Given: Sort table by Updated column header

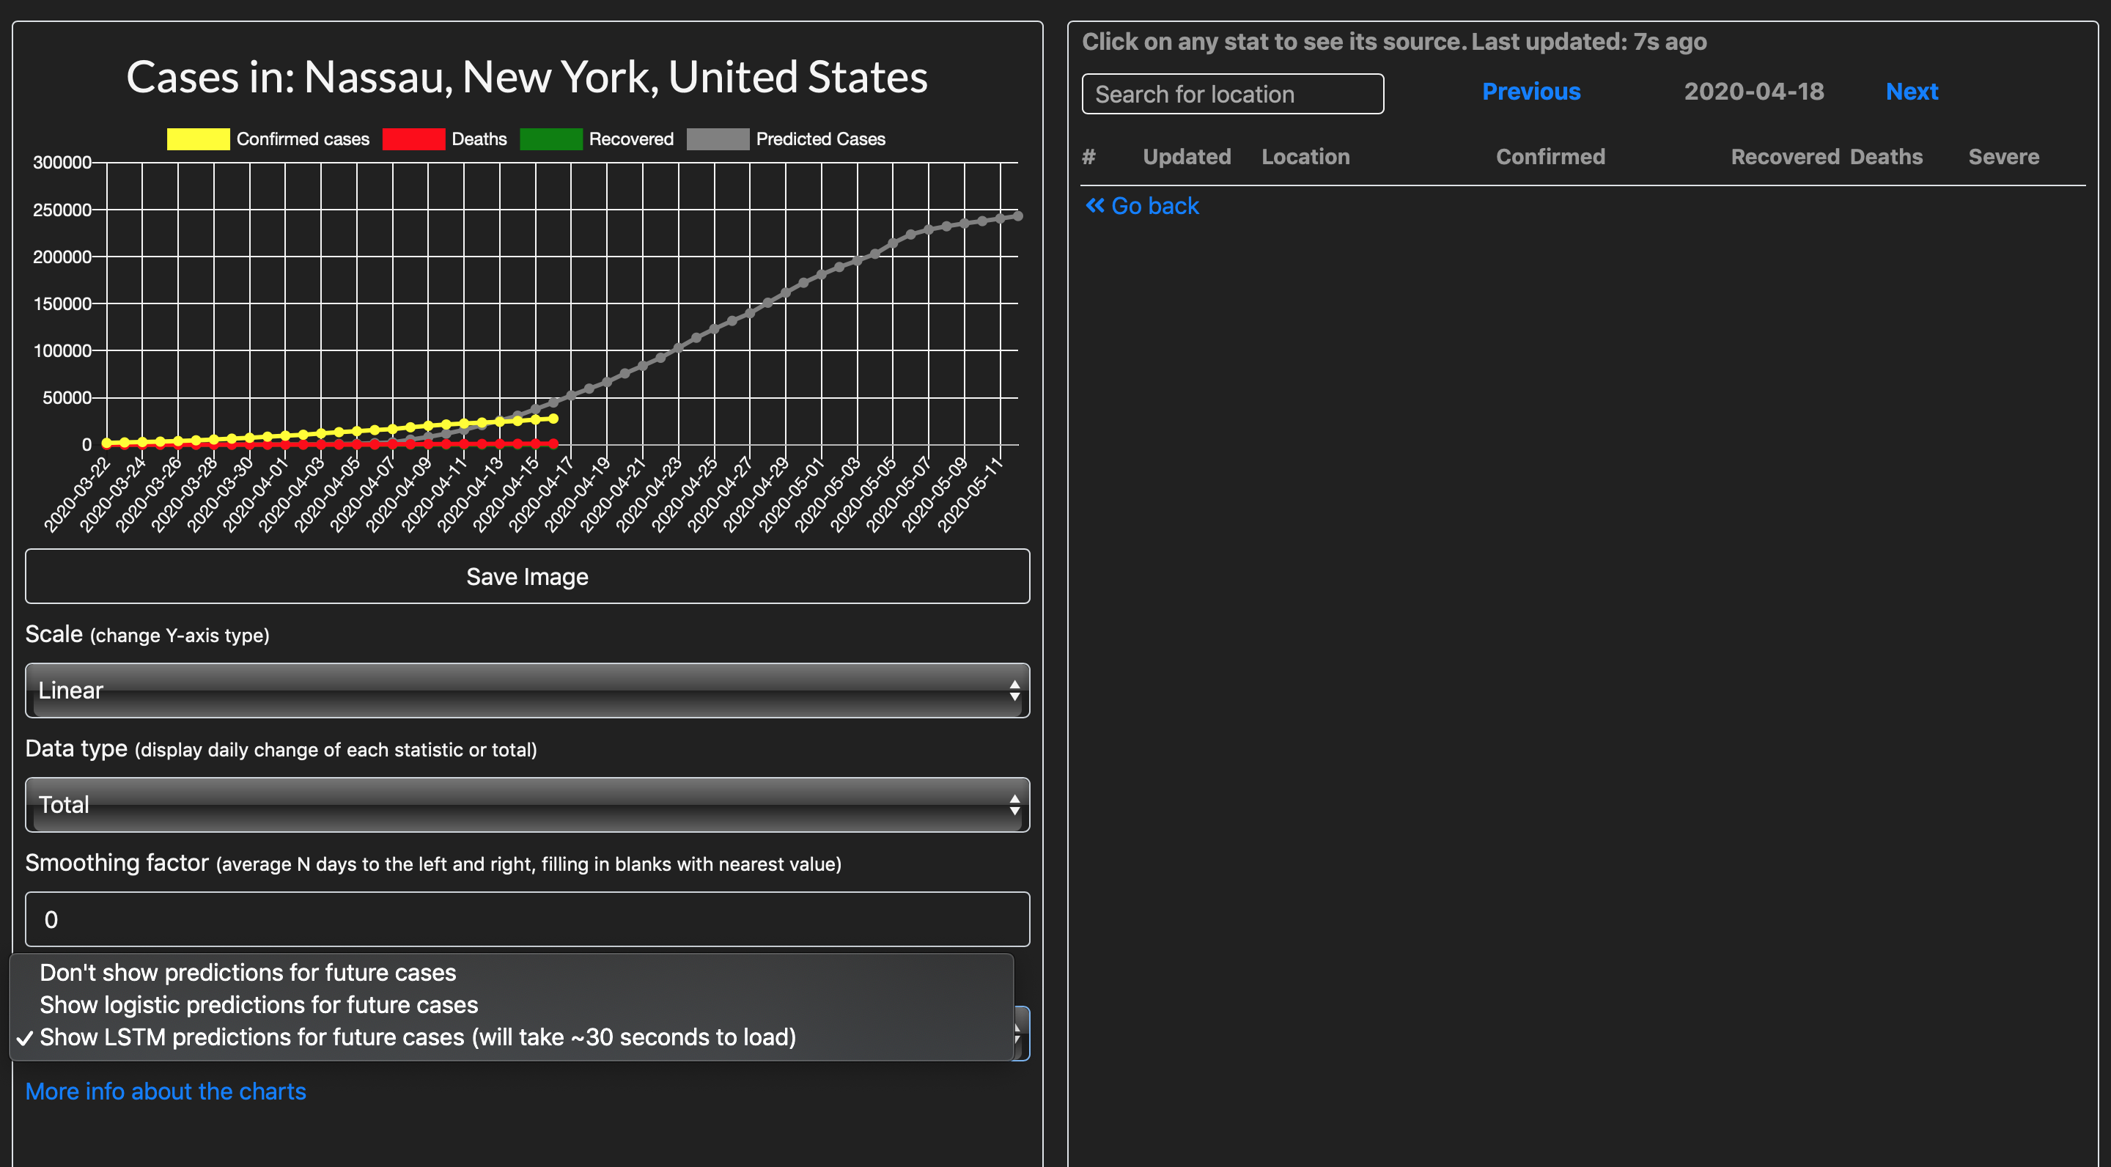Looking at the screenshot, I should 1187,157.
